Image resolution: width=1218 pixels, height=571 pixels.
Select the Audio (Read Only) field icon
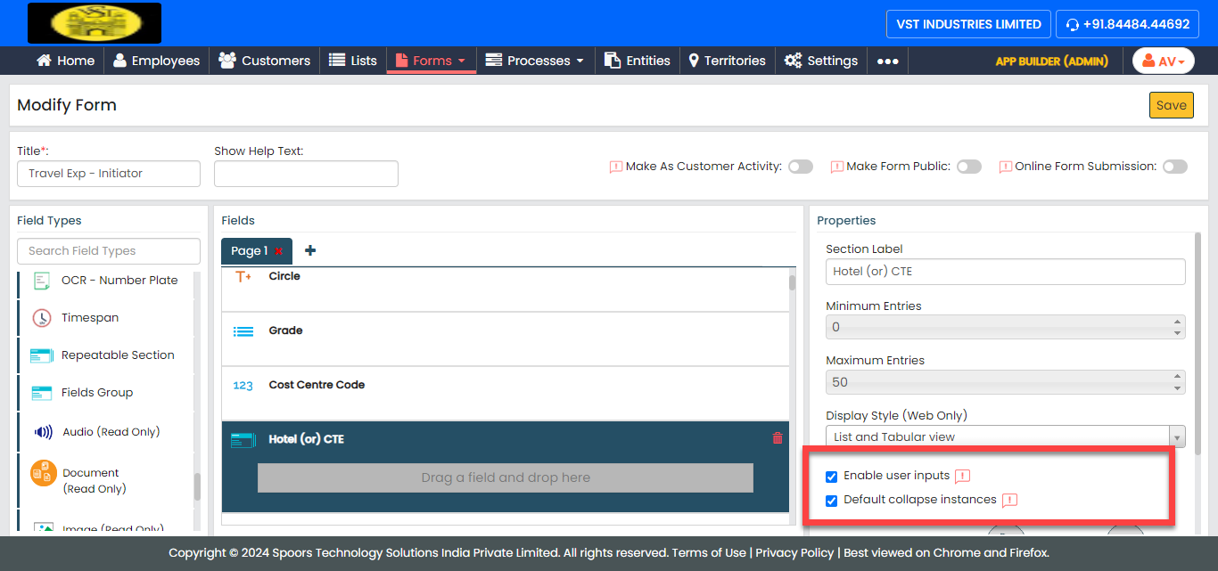(43, 432)
